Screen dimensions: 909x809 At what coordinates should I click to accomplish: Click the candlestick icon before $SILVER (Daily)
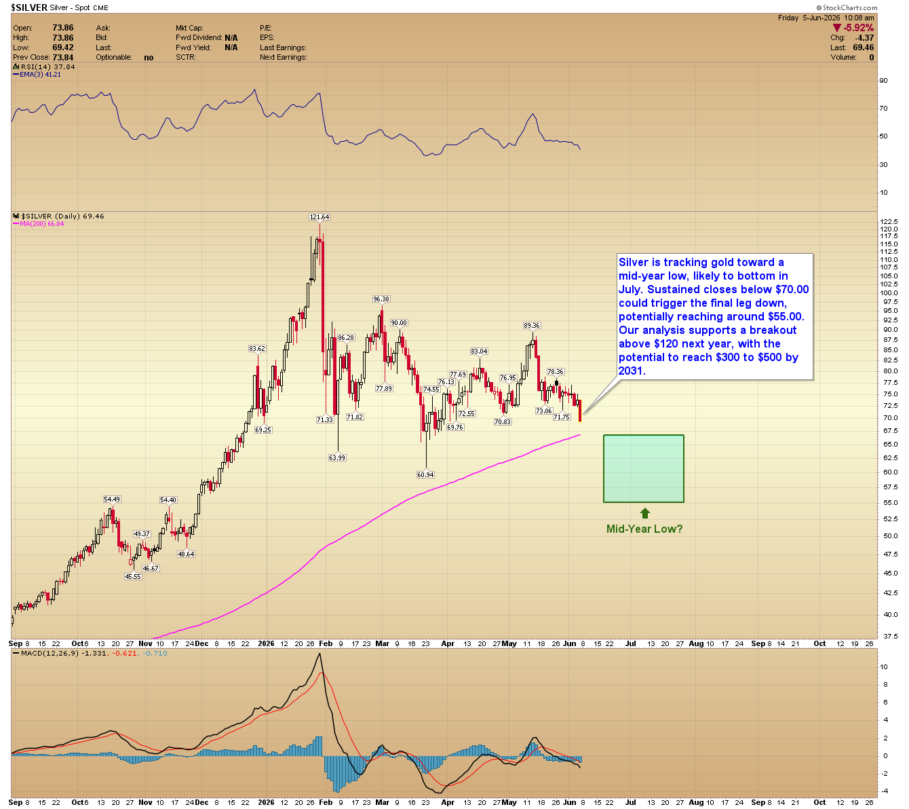[16, 217]
